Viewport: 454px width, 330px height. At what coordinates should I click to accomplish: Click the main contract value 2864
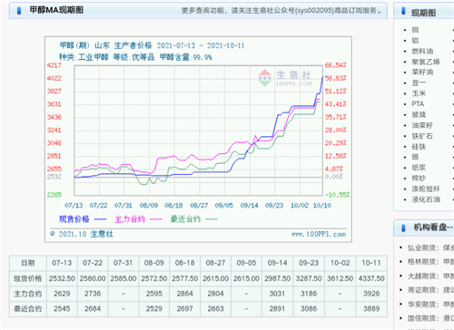(x=184, y=294)
